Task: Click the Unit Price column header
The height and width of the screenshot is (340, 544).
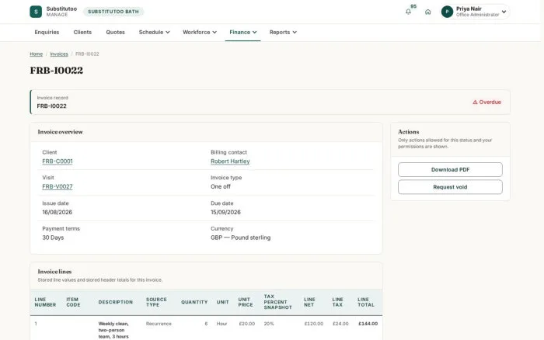Action: pos(246,302)
